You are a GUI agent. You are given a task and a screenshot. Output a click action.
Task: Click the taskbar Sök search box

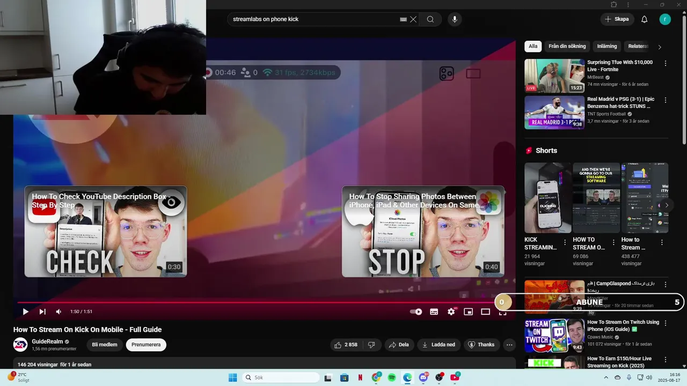tap(280, 377)
